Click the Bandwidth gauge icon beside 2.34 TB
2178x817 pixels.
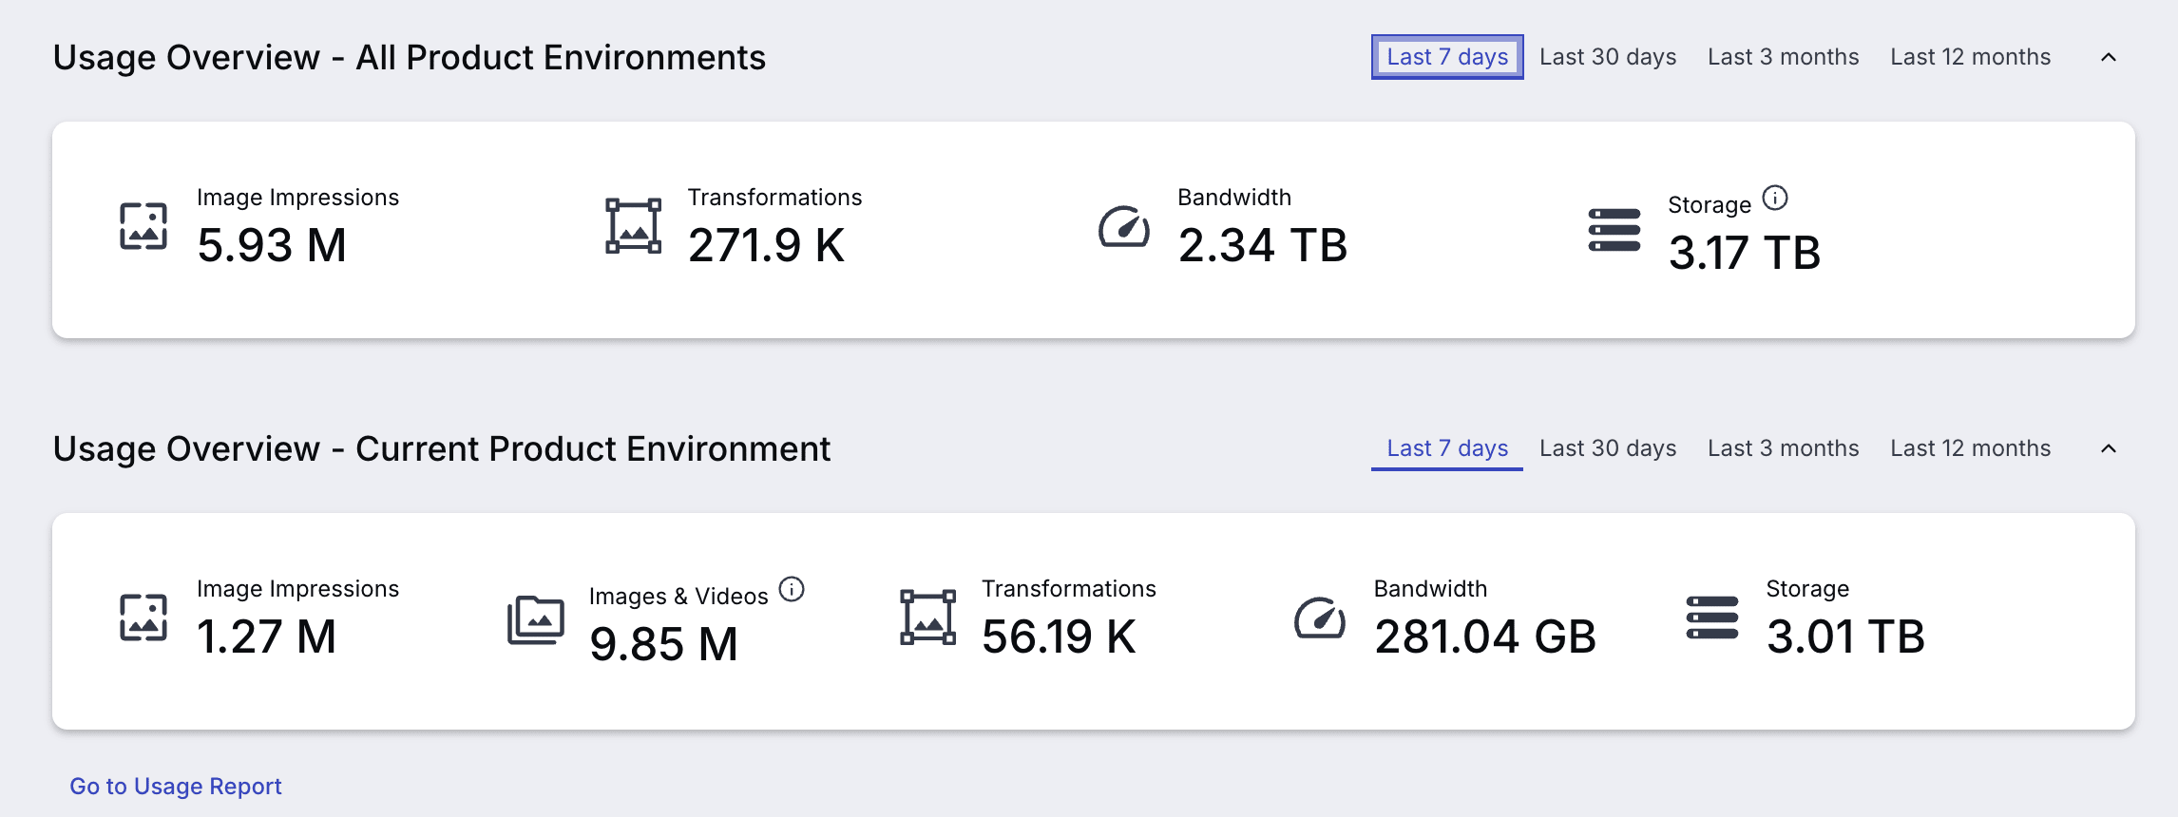pyautogui.click(x=1124, y=226)
